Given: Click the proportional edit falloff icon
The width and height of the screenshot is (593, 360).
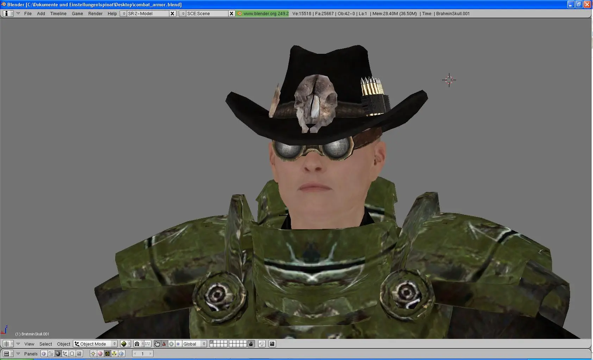Looking at the screenshot, I should [x=262, y=344].
